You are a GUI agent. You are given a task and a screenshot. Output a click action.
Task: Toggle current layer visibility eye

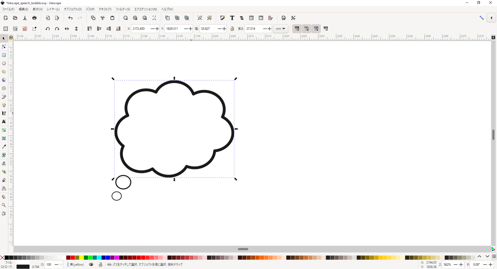pos(91,264)
